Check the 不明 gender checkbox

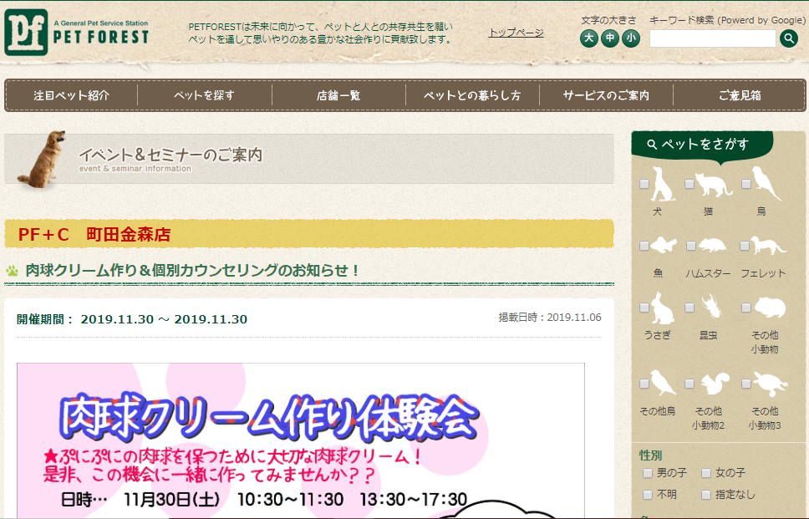(648, 494)
